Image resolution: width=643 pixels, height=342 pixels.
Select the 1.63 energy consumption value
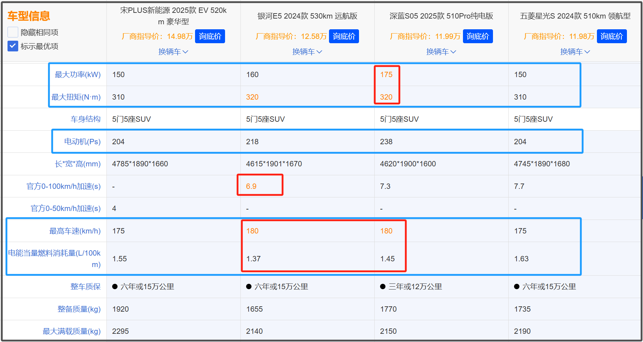pos(521,259)
